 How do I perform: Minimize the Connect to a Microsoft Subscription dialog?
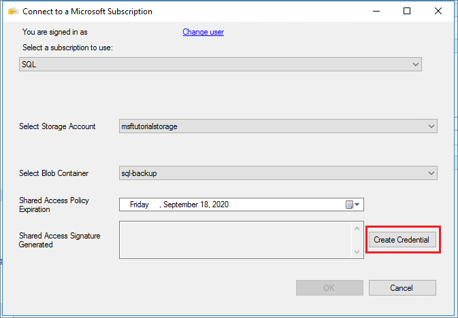[375, 12]
